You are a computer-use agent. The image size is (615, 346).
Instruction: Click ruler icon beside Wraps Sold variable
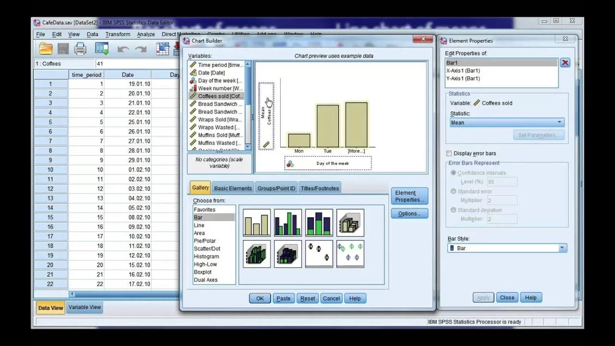tap(193, 120)
